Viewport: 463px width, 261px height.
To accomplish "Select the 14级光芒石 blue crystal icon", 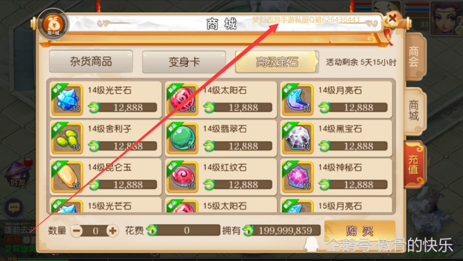I will tap(67, 99).
